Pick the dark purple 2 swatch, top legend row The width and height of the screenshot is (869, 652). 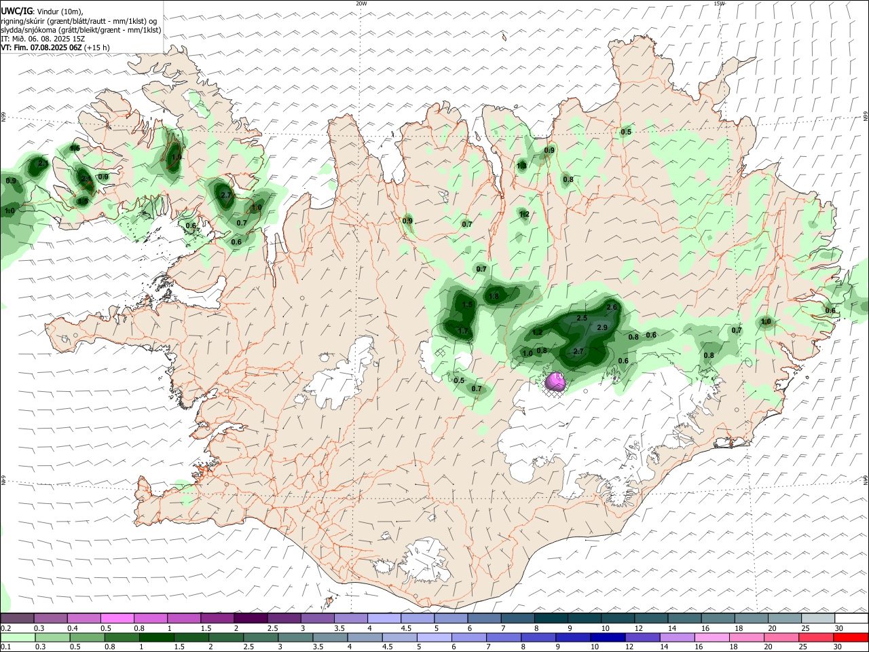(x=250, y=618)
